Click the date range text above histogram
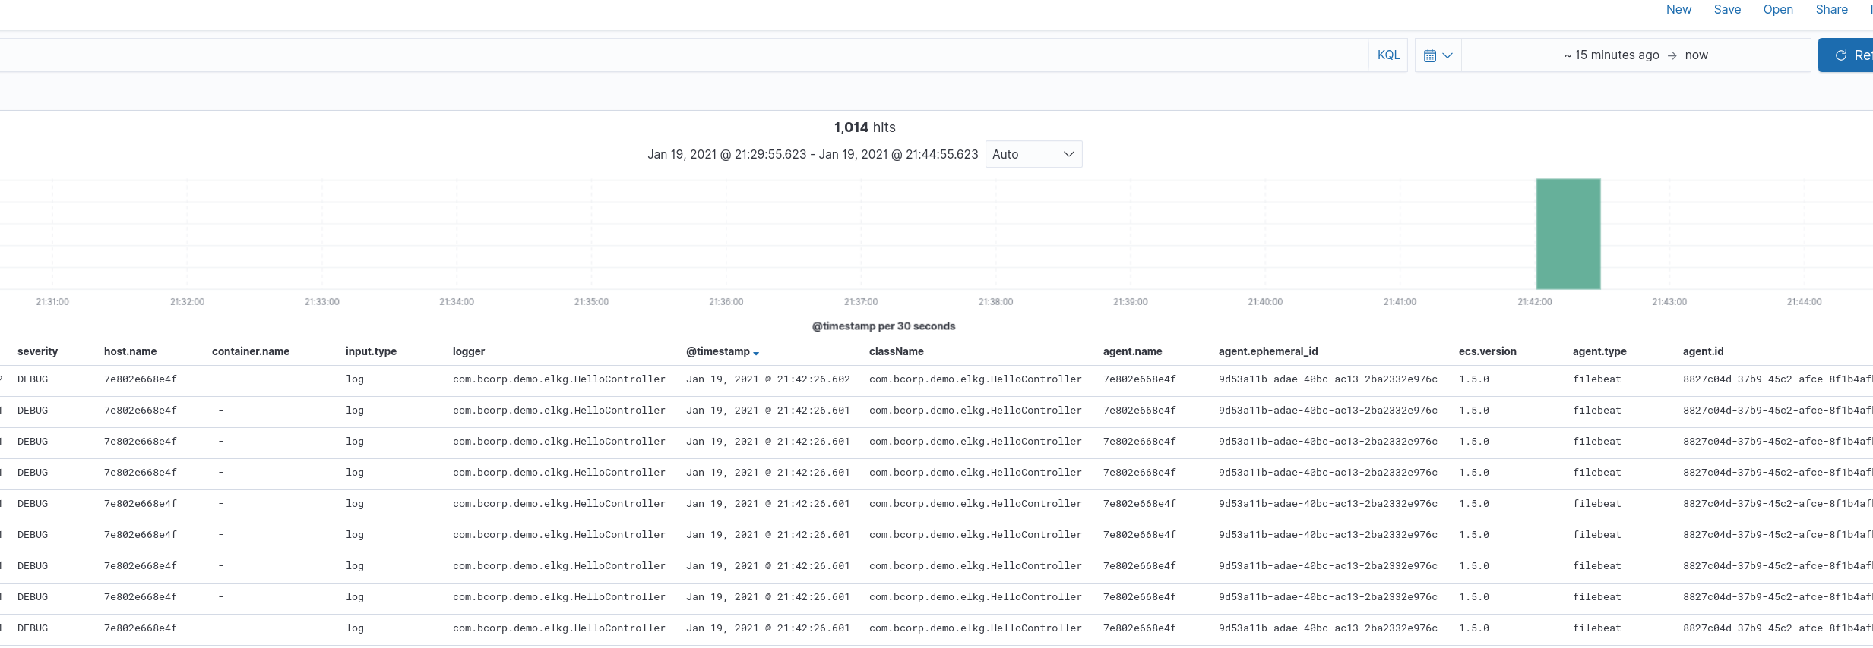 click(x=813, y=154)
